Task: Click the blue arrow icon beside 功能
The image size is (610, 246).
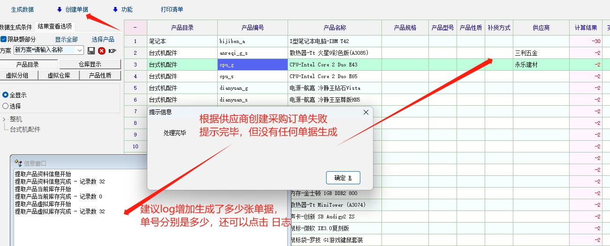Action: (x=115, y=9)
